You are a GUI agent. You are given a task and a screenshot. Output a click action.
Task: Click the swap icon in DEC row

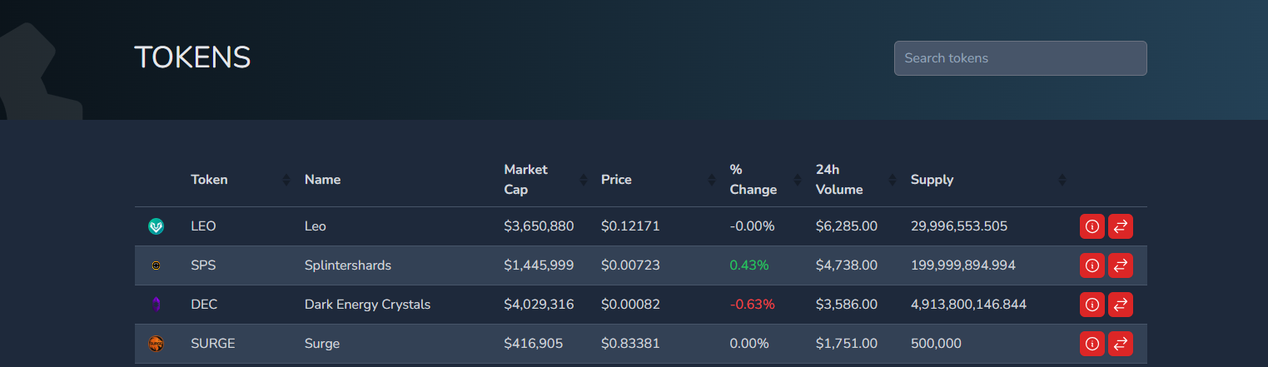click(1121, 305)
